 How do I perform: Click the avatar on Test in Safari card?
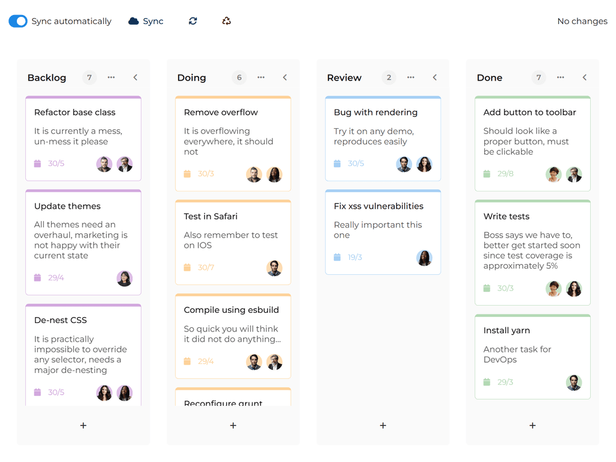pos(274,268)
